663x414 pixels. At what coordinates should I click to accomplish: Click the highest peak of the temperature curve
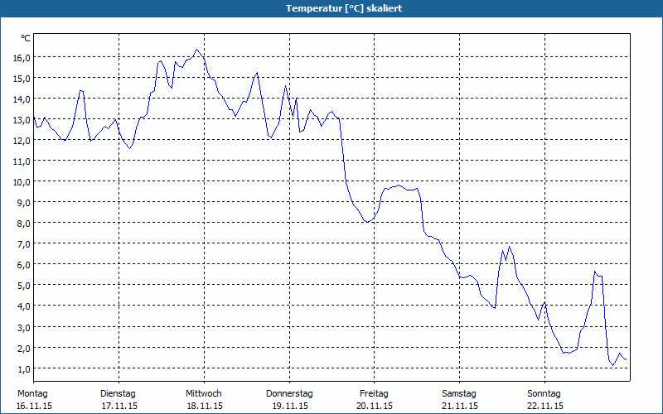196,49
